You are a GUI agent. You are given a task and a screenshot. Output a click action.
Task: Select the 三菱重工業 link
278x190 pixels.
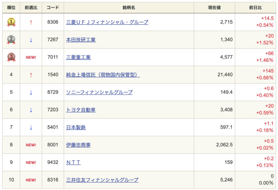pos(78,57)
